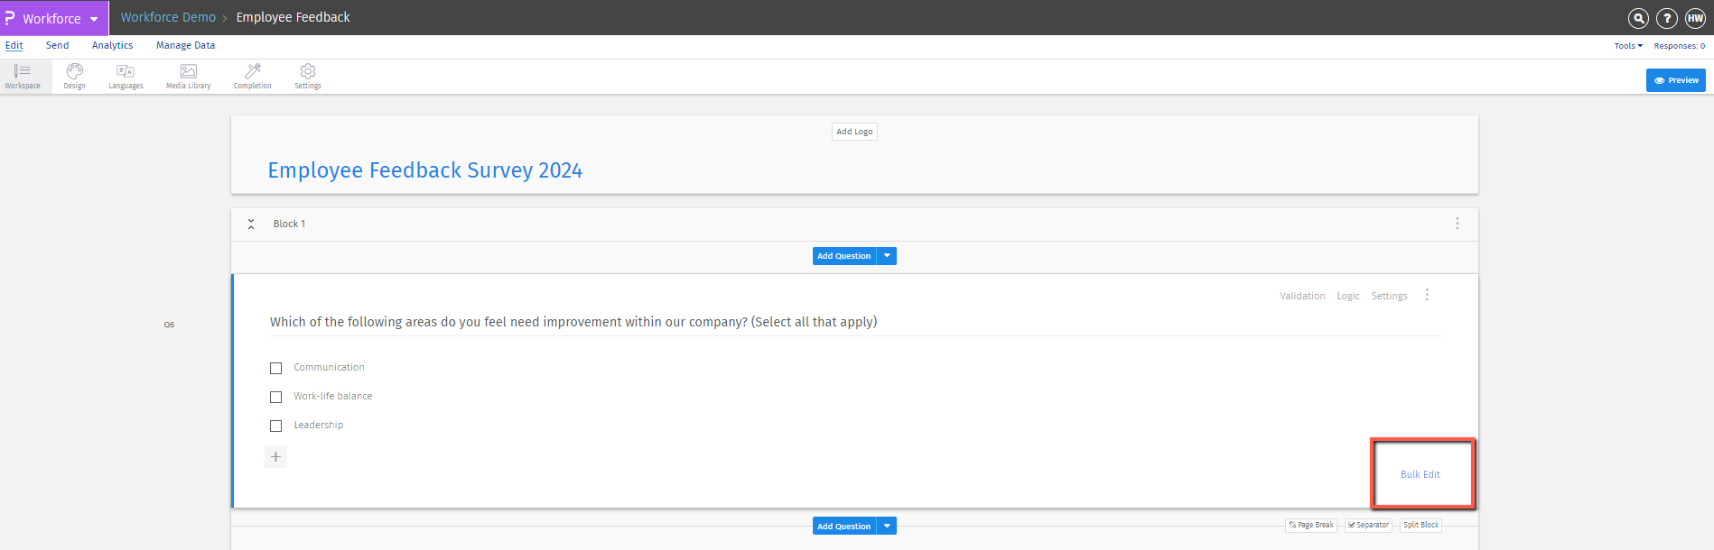Expand the top Add Question dropdown arrow
Screen dimensions: 1714x550
pos(887,256)
